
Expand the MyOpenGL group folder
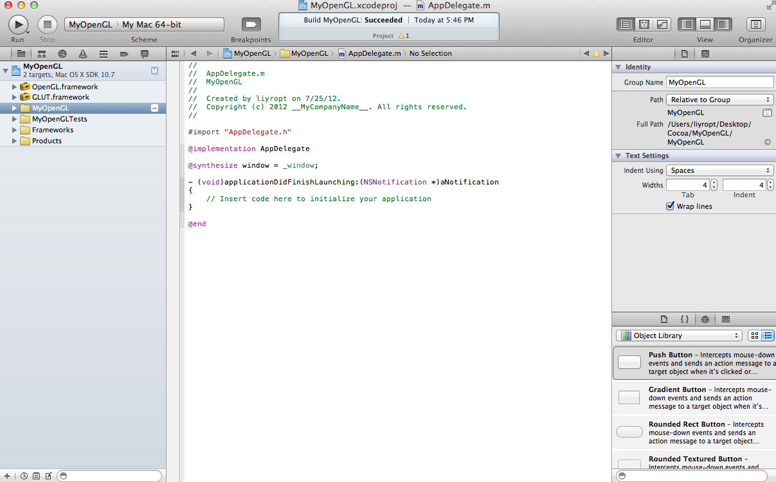coord(15,109)
